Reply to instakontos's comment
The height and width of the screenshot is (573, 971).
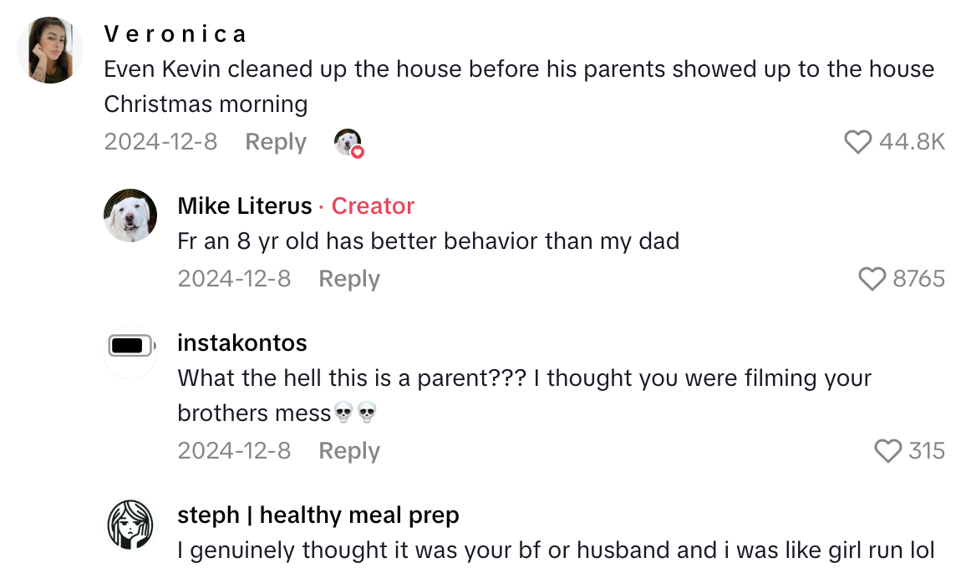tap(348, 451)
